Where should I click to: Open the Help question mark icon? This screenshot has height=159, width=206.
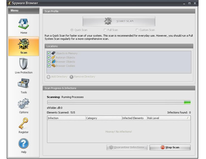pyautogui.click(x=23, y=143)
